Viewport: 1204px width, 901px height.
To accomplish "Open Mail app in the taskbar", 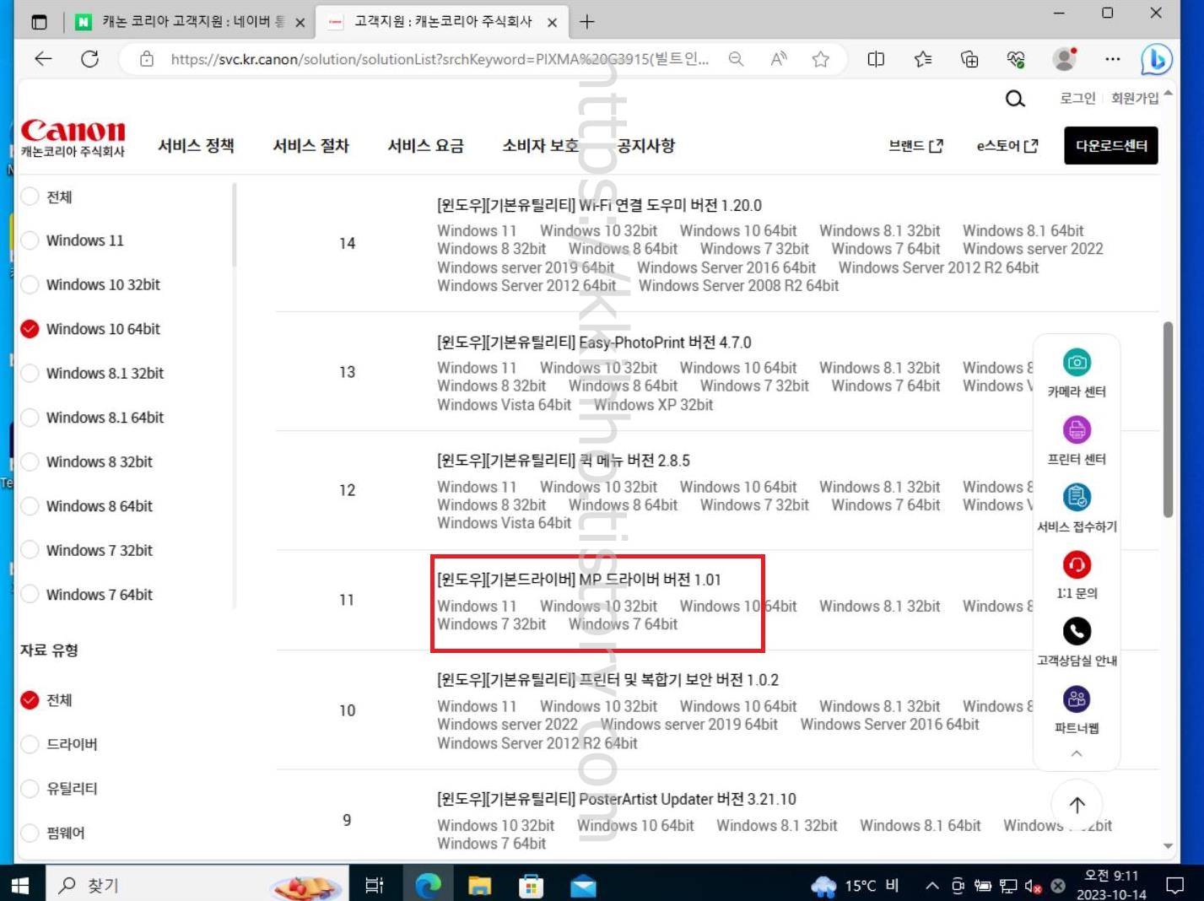I will (583, 885).
